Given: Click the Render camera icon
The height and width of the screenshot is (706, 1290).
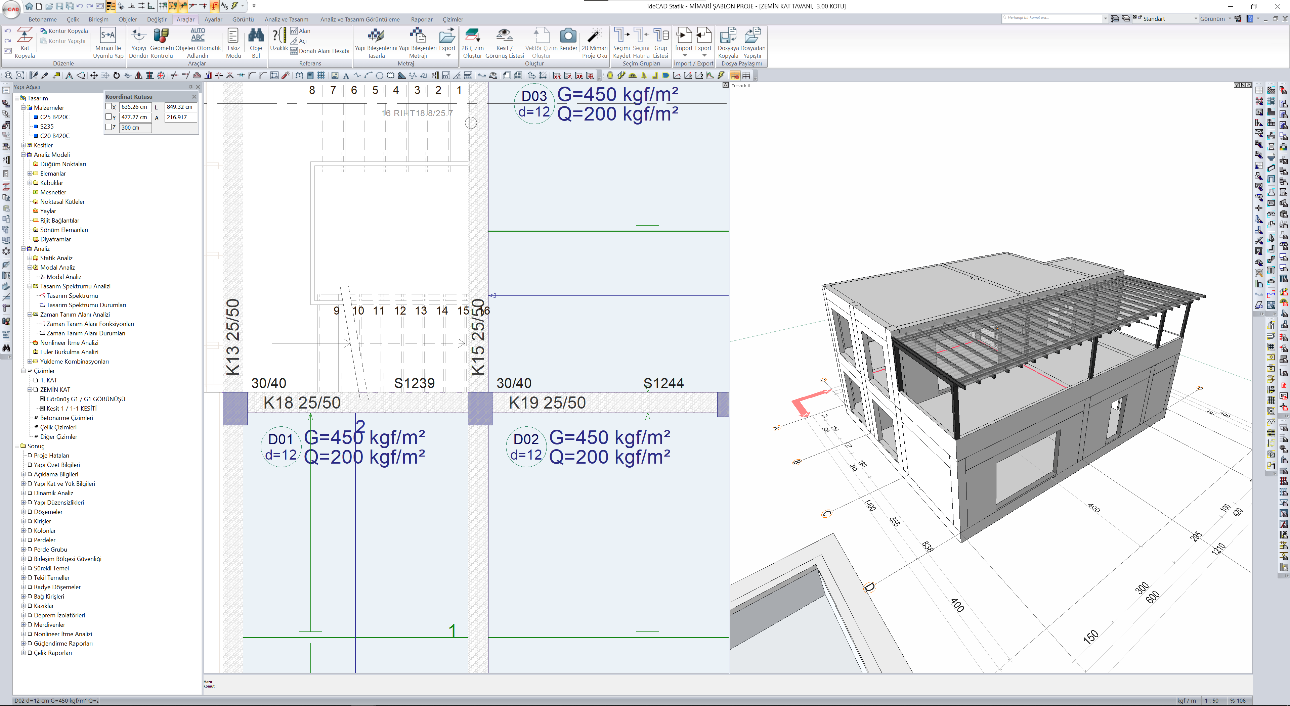Looking at the screenshot, I should point(568,36).
